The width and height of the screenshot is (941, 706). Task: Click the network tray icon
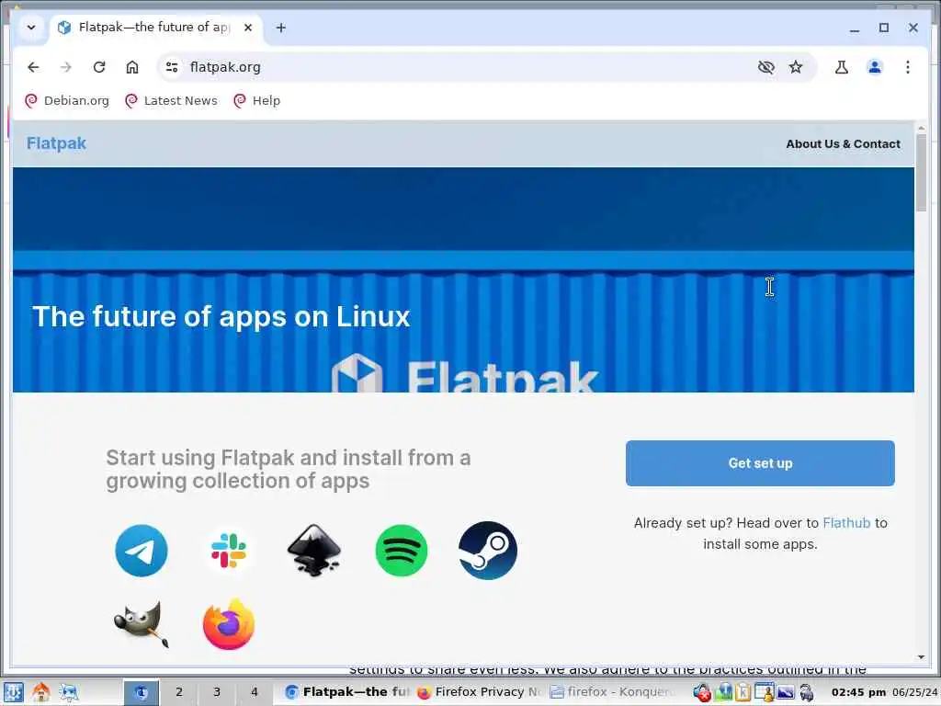pyautogui.click(x=724, y=692)
